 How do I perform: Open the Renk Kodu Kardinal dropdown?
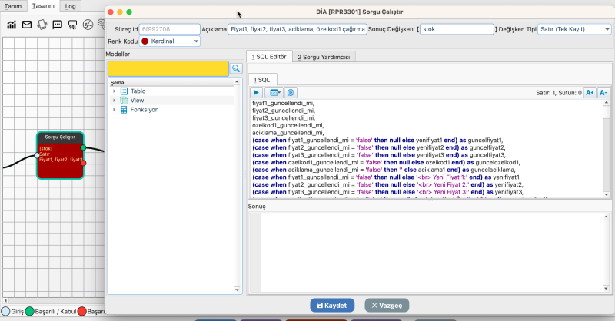(x=169, y=41)
